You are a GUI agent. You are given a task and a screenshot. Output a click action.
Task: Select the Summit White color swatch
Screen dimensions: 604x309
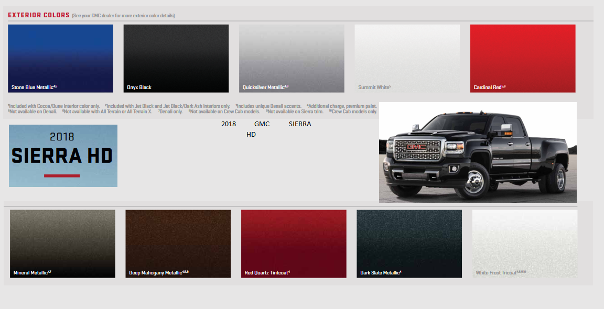tap(407, 59)
